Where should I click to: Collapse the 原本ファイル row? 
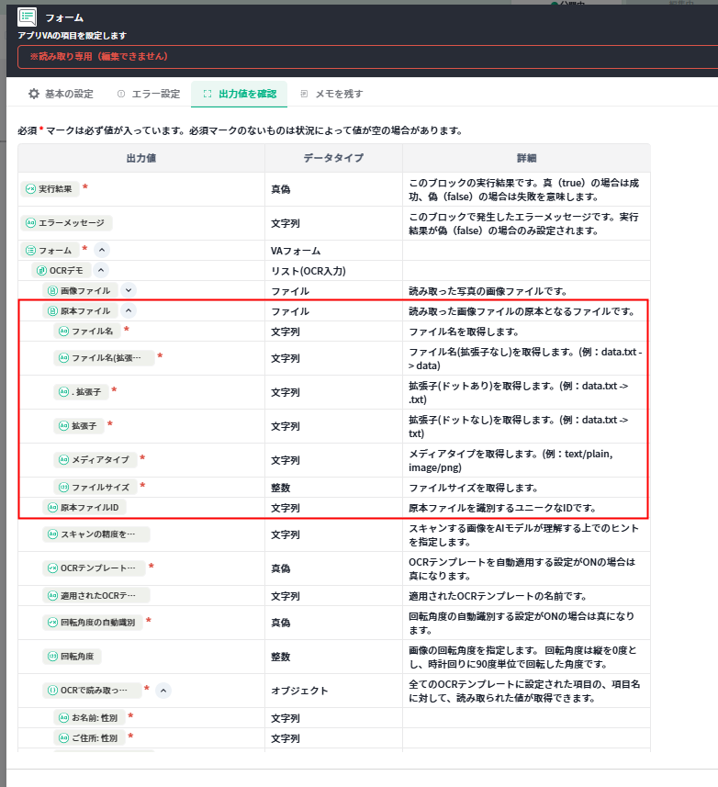tap(129, 310)
